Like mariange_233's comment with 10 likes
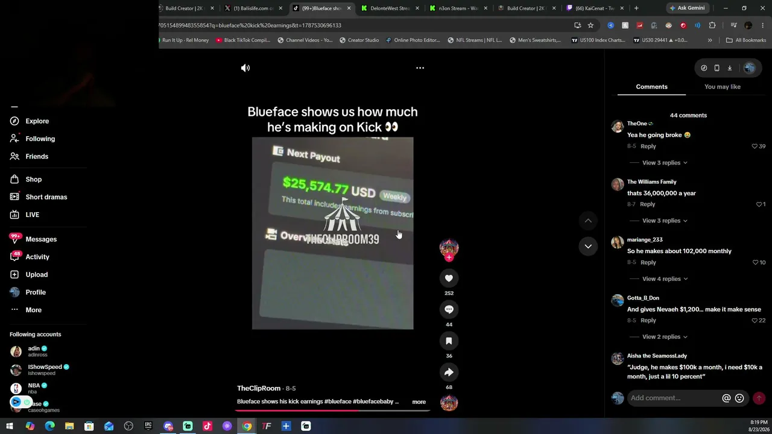The width and height of the screenshot is (772, 434). 755,263
